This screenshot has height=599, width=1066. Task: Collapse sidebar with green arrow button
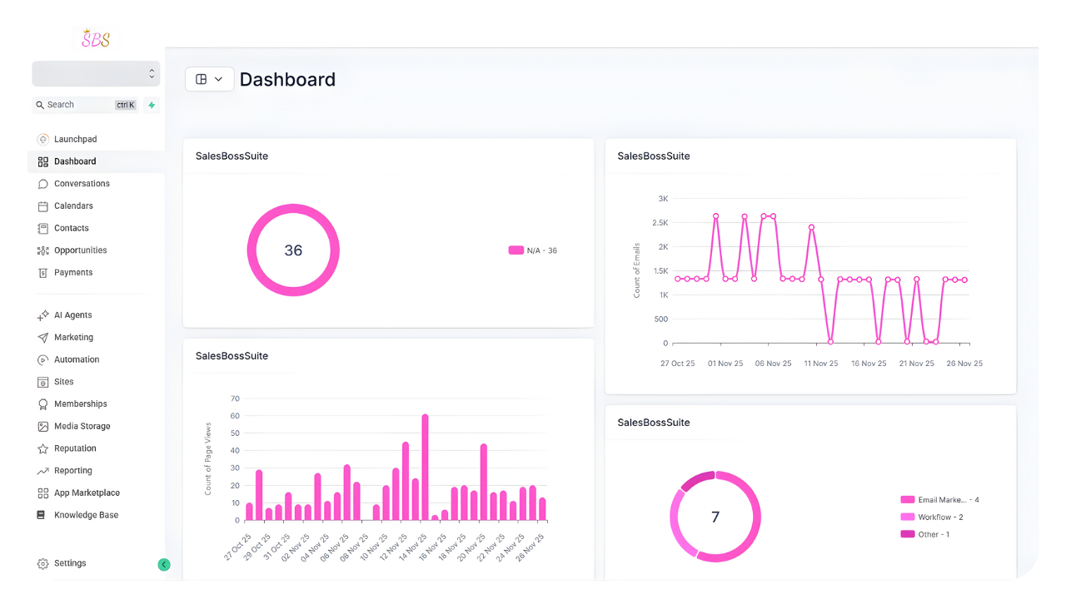(164, 564)
